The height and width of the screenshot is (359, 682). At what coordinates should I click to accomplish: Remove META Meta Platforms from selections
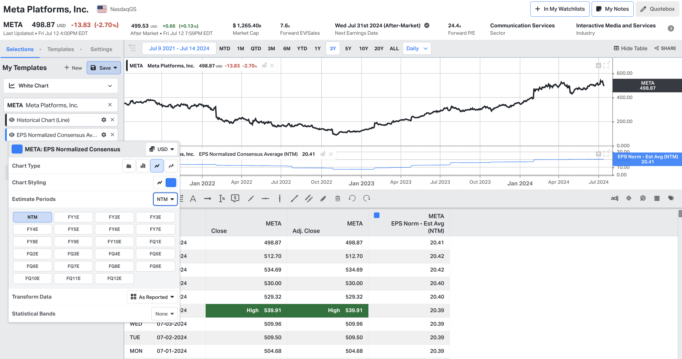click(110, 105)
